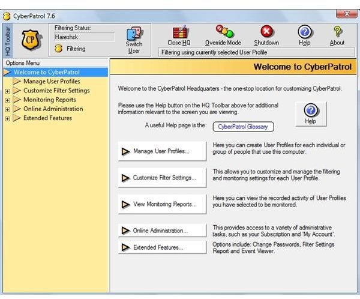Click the 'Filtering using currently selected User Profile' status text
Viewport: 360px width, 299px height.
[x=214, y=52]
